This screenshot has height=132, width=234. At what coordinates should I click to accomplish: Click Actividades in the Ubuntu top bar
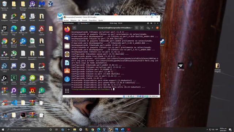click(69, 23)
